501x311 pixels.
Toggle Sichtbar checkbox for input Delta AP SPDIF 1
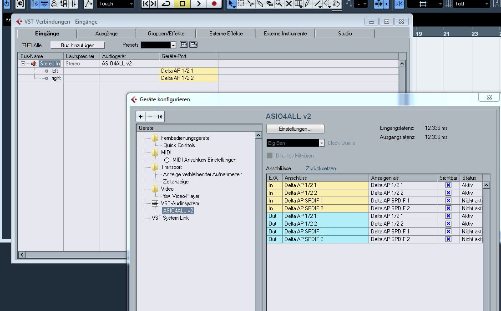448,201
